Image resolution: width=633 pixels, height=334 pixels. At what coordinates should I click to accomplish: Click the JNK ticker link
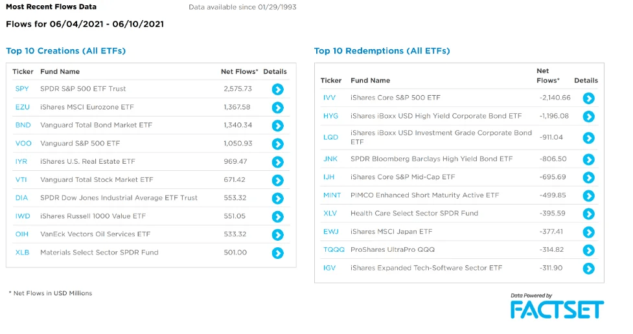pos(330,159)
